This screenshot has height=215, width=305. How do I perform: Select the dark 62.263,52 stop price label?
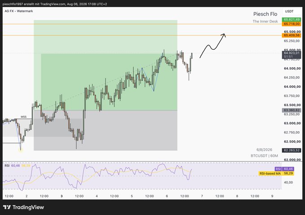[292, 150]
